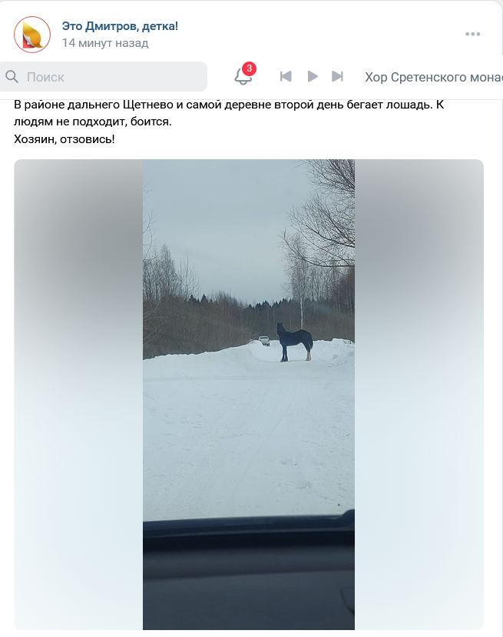Skip to the previous audio track

pos(286,76)
